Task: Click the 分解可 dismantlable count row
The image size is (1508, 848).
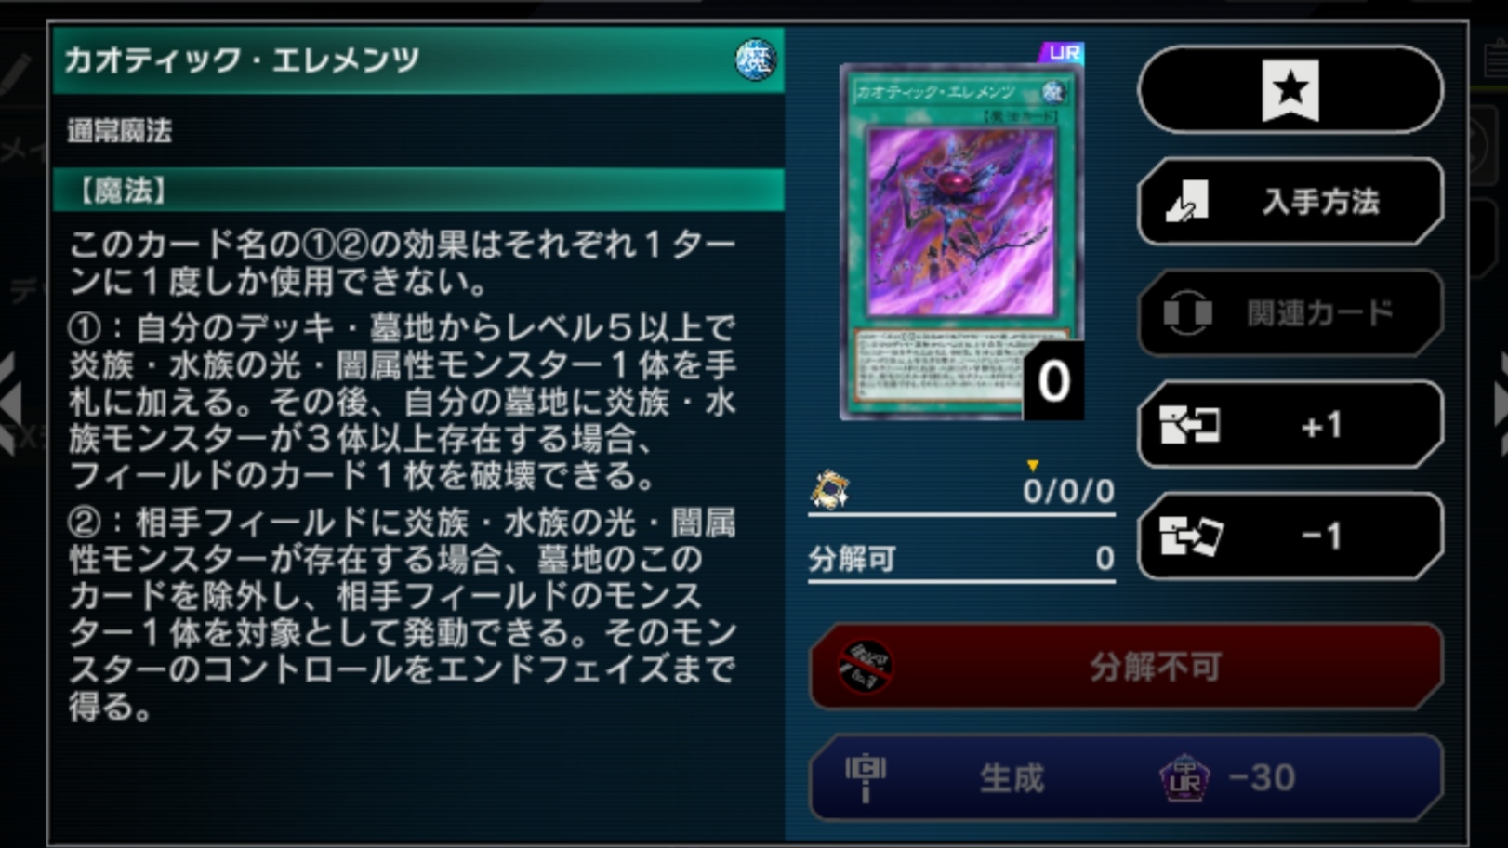Action: (961, 559)
